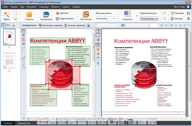Create a new document icon
192x126 pixels.
click(15, 13)
